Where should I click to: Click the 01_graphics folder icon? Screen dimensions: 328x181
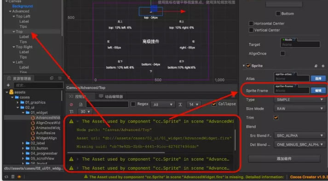point(22,102)
